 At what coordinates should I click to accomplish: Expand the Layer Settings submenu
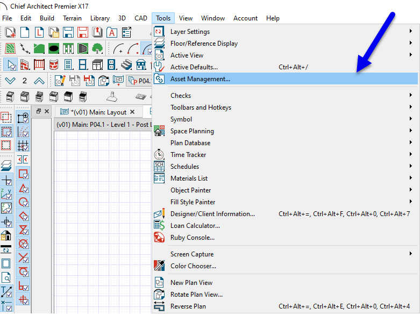(x=285, y=32)
